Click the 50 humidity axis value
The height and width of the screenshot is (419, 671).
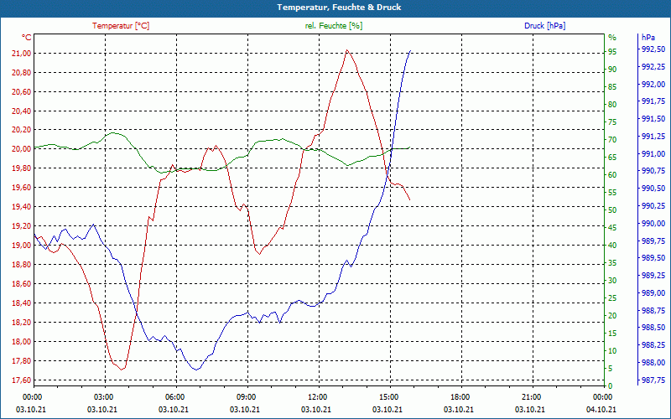pos(612,210)
